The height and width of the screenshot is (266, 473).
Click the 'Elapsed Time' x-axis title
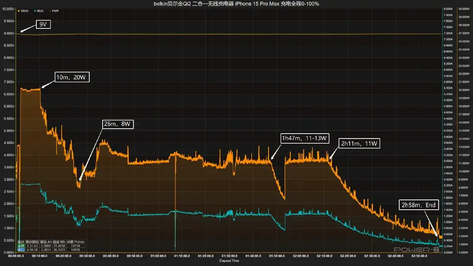(x=229, y=261)
